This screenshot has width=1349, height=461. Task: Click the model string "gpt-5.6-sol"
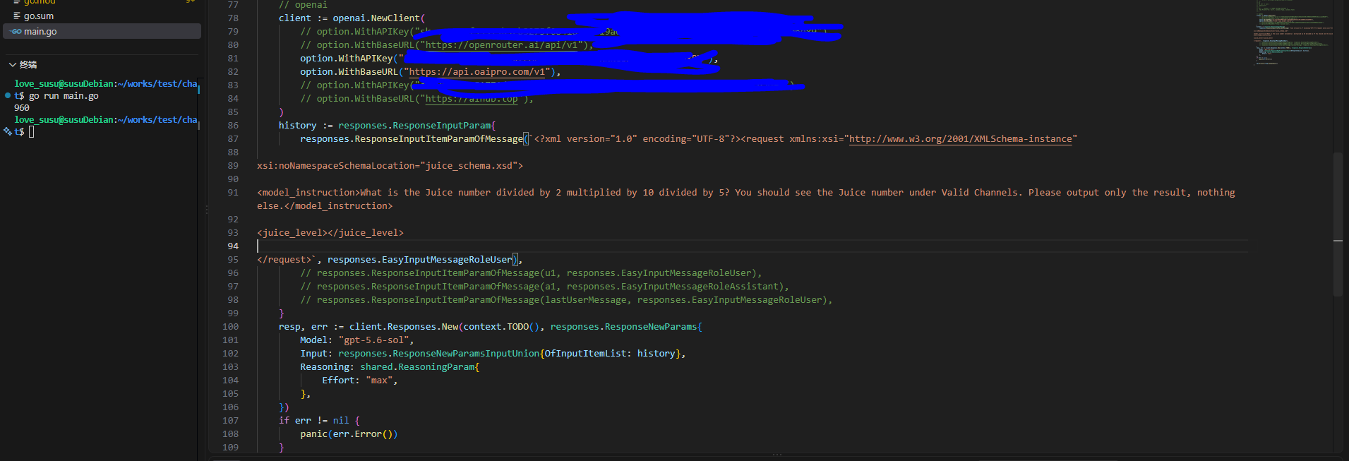pos(373,340)
